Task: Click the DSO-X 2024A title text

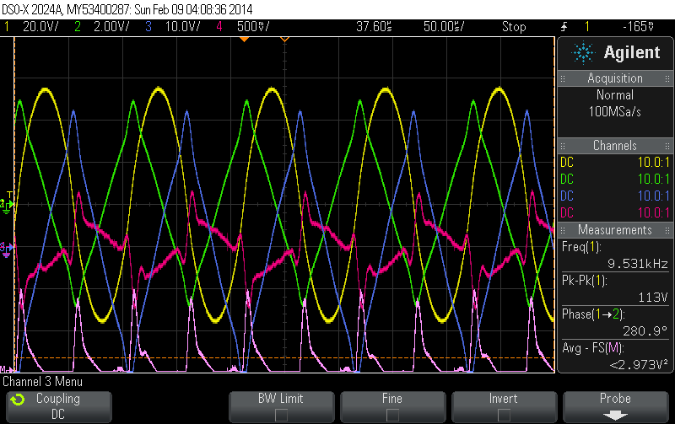Action: click(x=127, y=9)
